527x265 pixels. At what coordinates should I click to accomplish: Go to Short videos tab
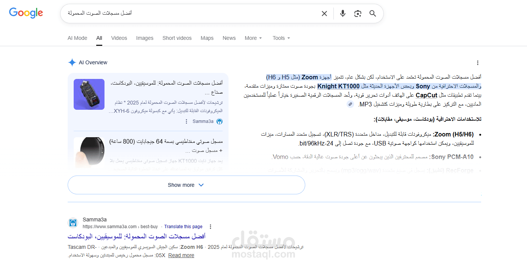177,38
